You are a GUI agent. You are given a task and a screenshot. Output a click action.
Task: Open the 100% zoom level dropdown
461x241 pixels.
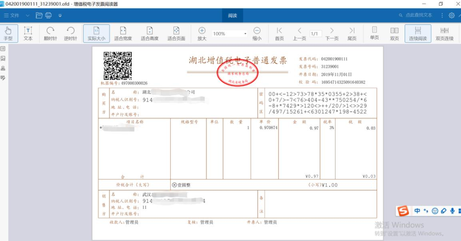coord(245,34)
